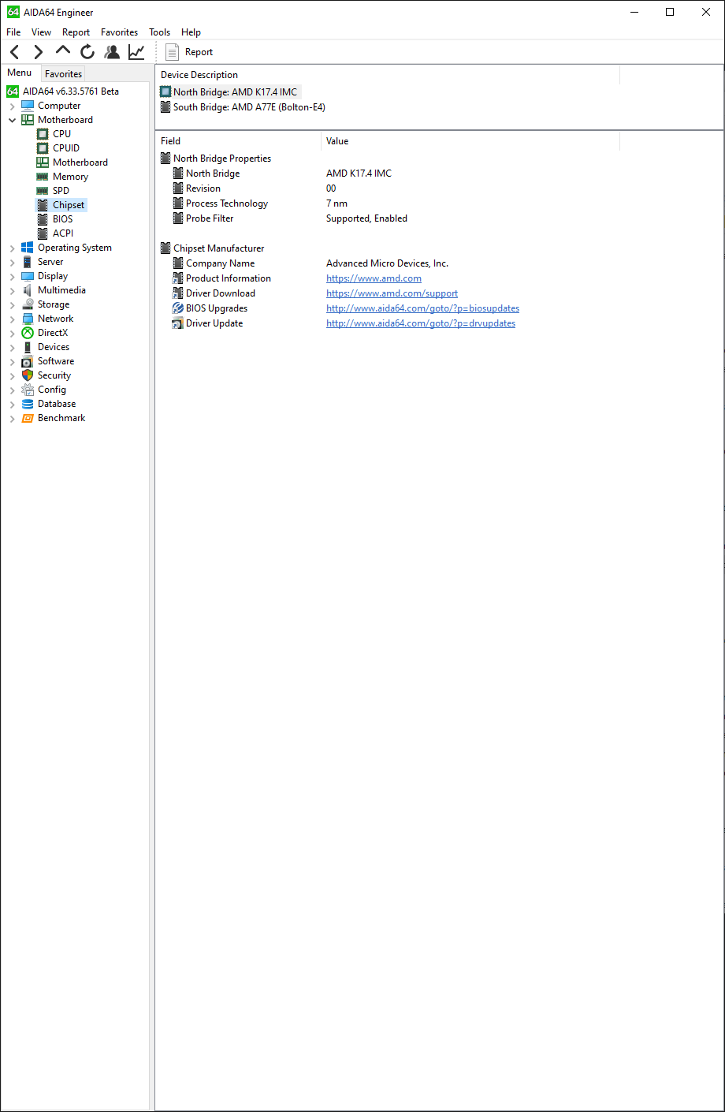Click the Operating System Windows logo icon

tap(28, 248)
